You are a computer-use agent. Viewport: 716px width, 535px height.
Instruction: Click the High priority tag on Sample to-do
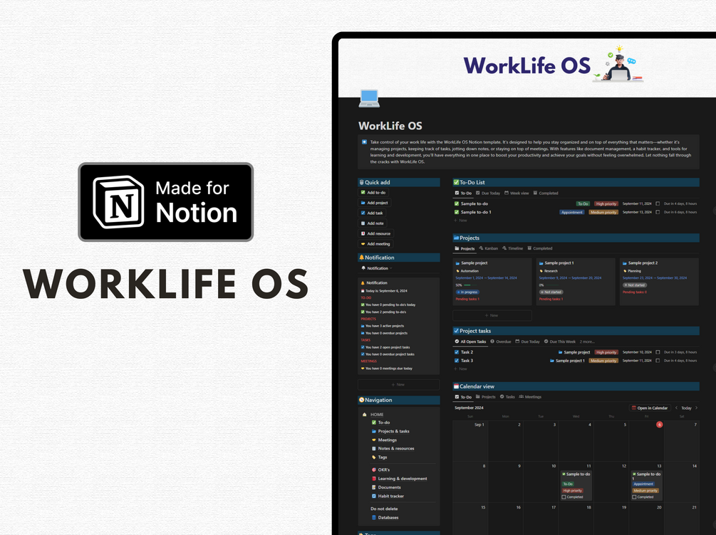click(606, 204)
